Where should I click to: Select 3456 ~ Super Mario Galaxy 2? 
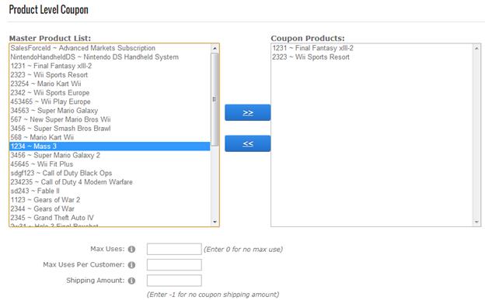[x=110, y=155]
